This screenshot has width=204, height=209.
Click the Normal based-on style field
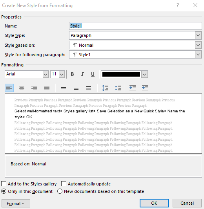(x=132, y=45)
